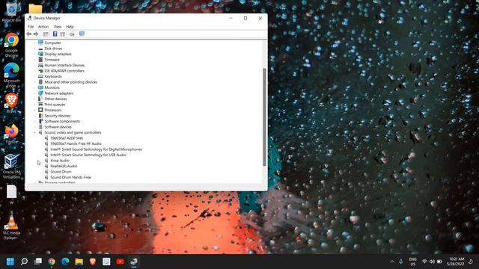Select the Software components category

coord(62,121)
